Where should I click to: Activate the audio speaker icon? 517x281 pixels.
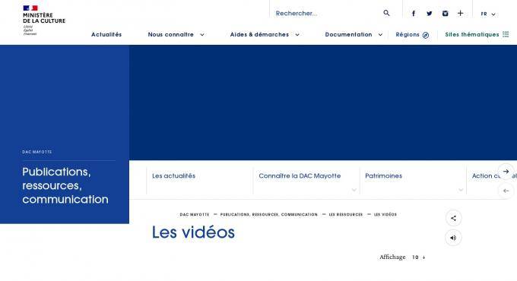coord(453,238)
